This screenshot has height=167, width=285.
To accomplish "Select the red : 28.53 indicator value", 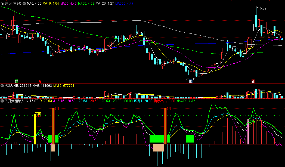I will tap(93, 101).
